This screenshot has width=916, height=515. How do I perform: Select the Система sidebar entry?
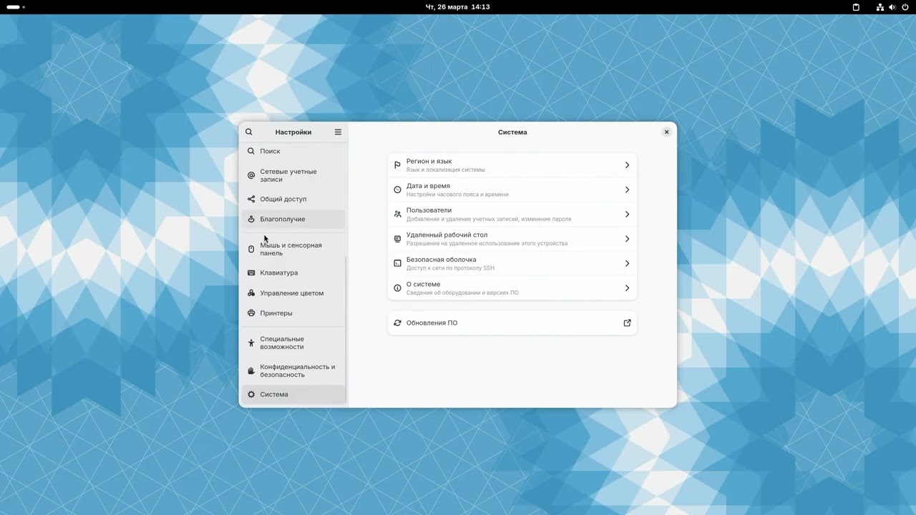pyautogui.click(x=293, y=394)
